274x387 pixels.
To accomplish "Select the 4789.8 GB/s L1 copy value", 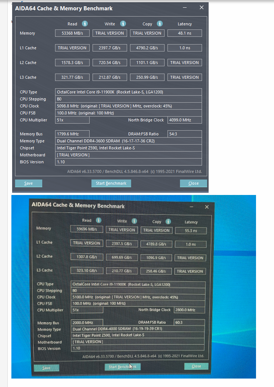I will [x=156, y=244].
